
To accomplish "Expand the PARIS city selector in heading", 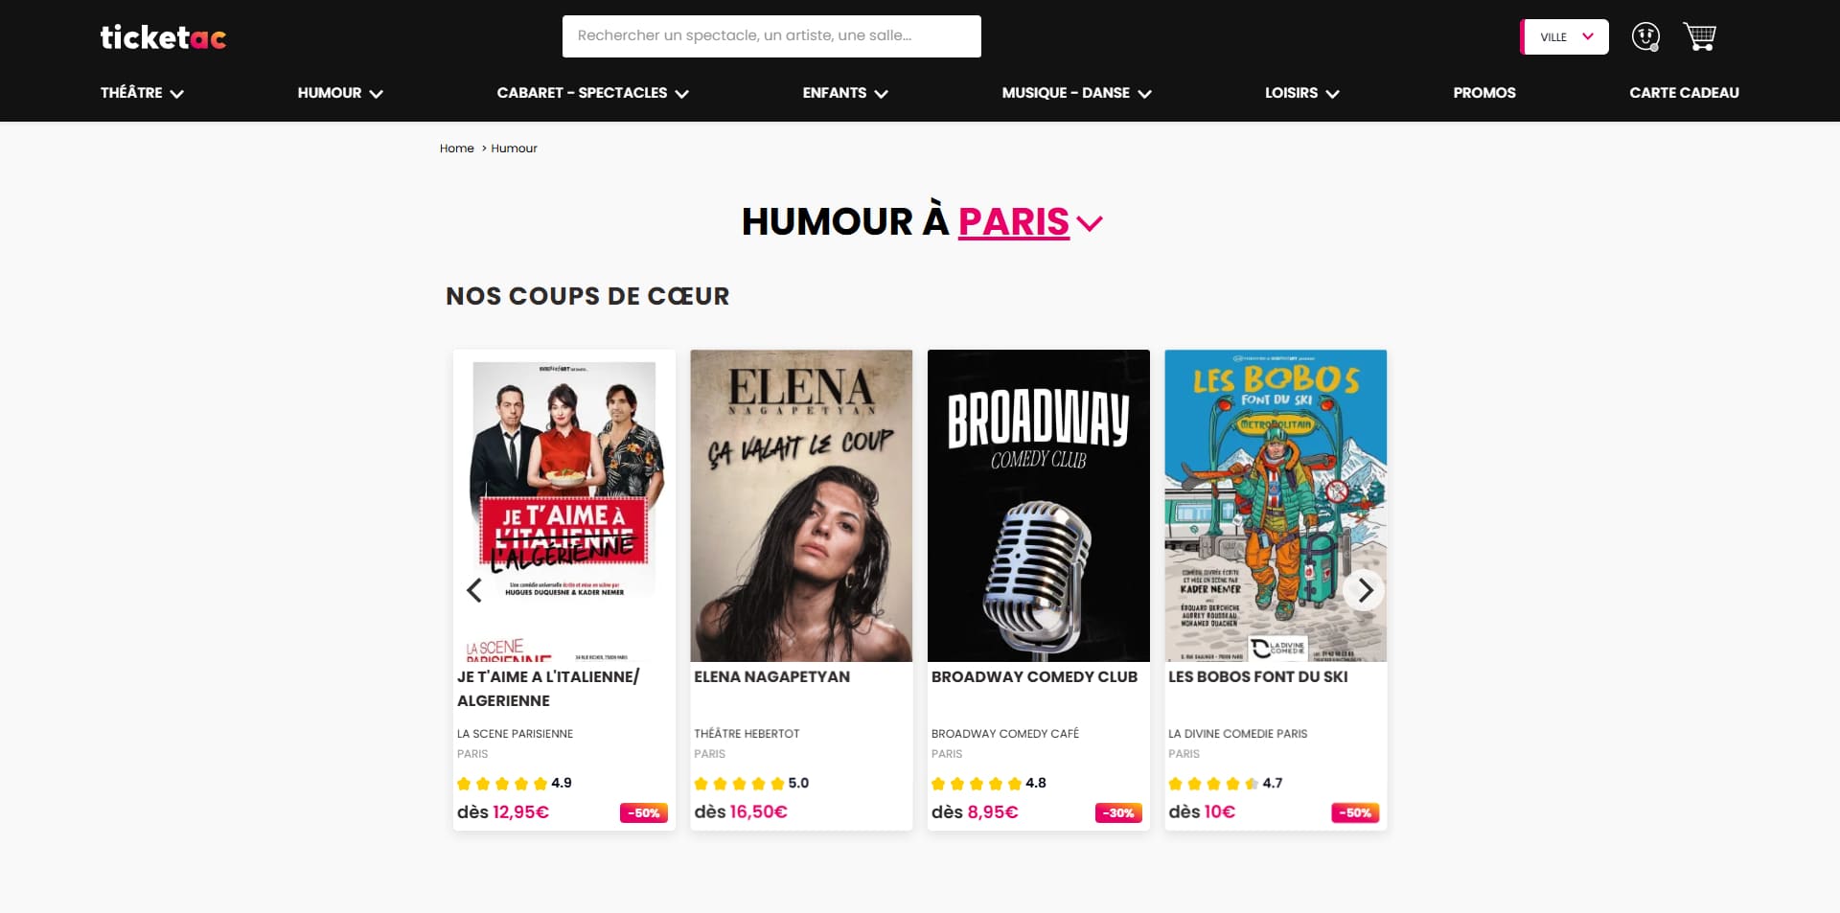I will click(1030, 221).
